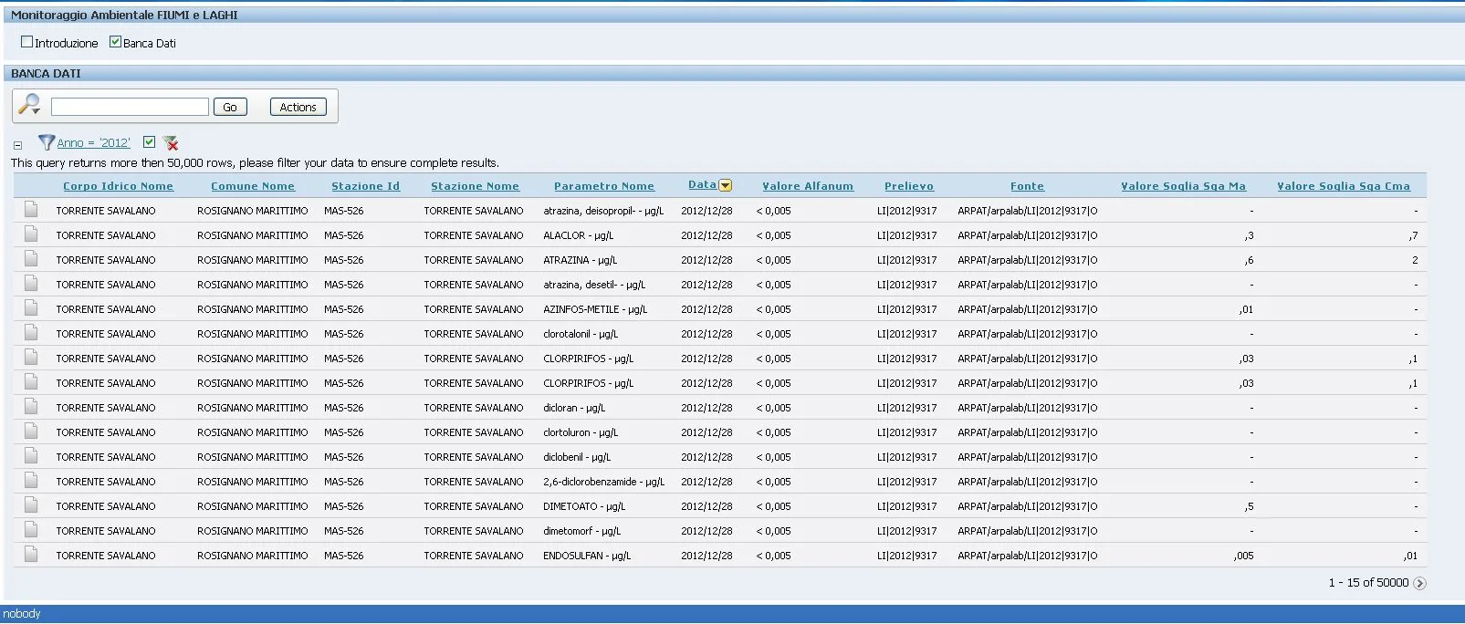
Task: Open the Actions menu
Action: pyautogui.click(x=298, y=107)
